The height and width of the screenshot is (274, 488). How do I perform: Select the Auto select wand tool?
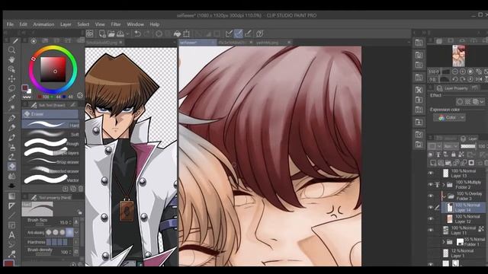click(x=11, y=108)
